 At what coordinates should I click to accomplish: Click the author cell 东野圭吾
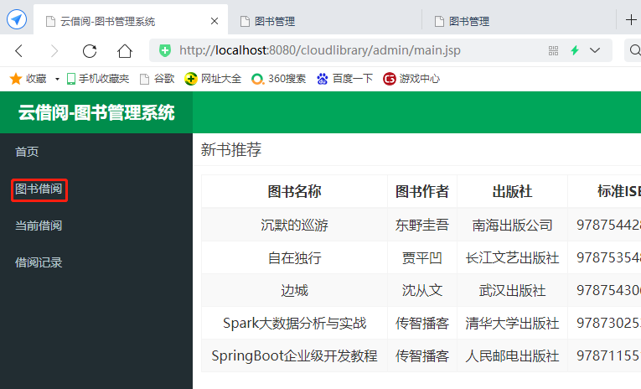coord(422,225)
